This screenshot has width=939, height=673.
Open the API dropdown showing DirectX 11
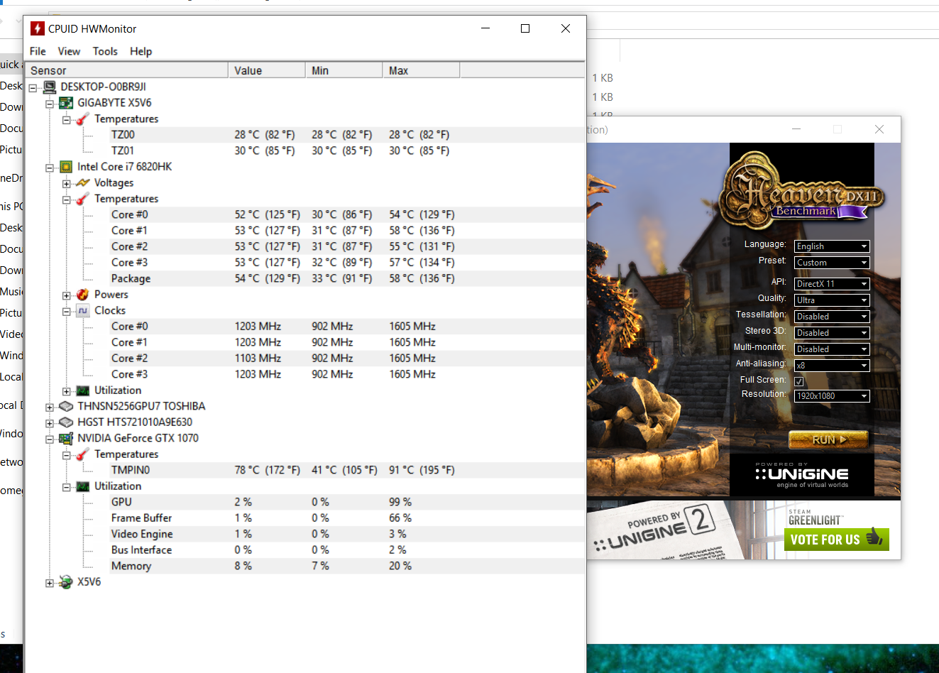832,284
